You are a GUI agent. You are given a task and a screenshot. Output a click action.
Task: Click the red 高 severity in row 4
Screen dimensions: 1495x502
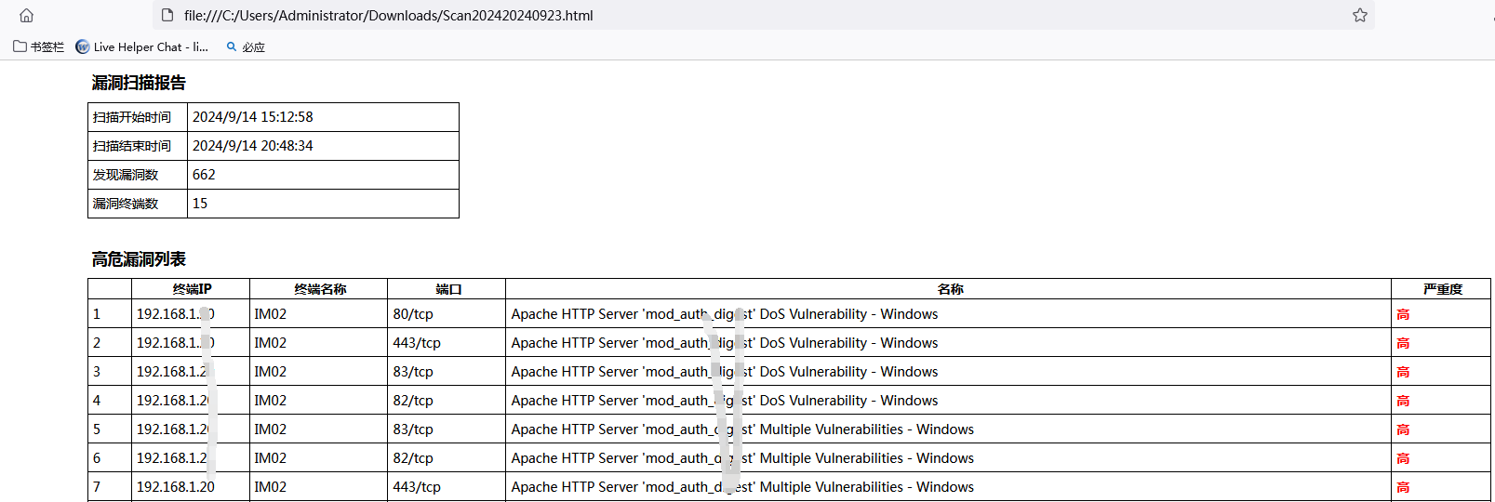click(x=1403, y=401)
